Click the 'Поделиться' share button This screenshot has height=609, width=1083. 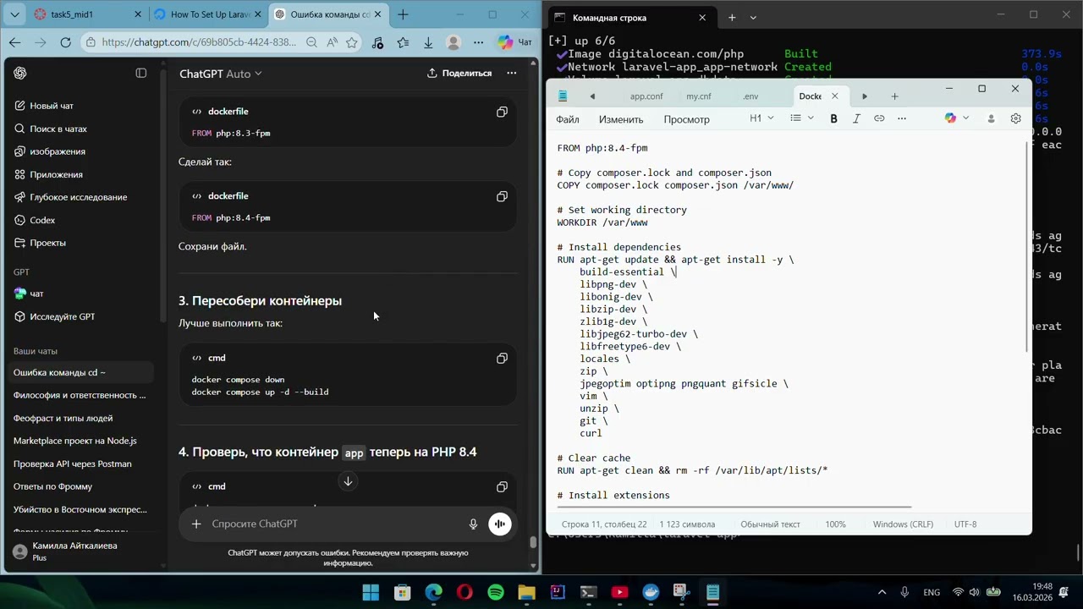click(x=459, y=74)
